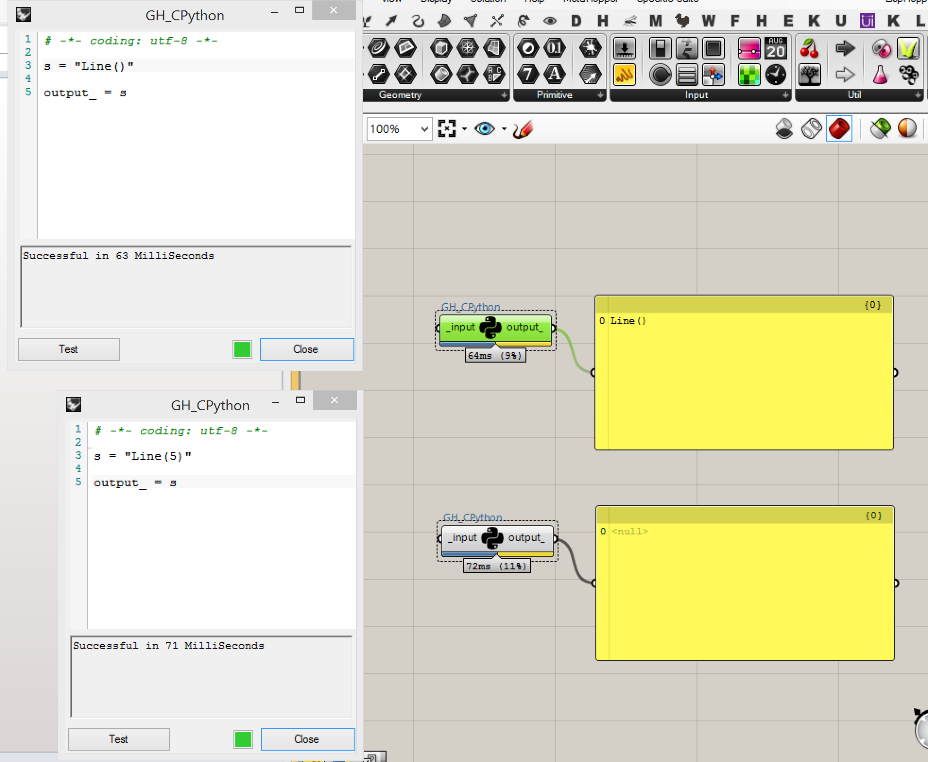Click the code line s = "Line(5)"
This screenshot has height=762, width=928.
(x=143, y=456)
